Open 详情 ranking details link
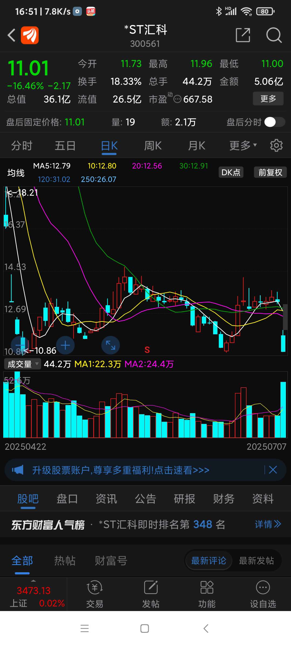Image resolution: width=291 pixels, height=646 pixels. coord(268,524)
